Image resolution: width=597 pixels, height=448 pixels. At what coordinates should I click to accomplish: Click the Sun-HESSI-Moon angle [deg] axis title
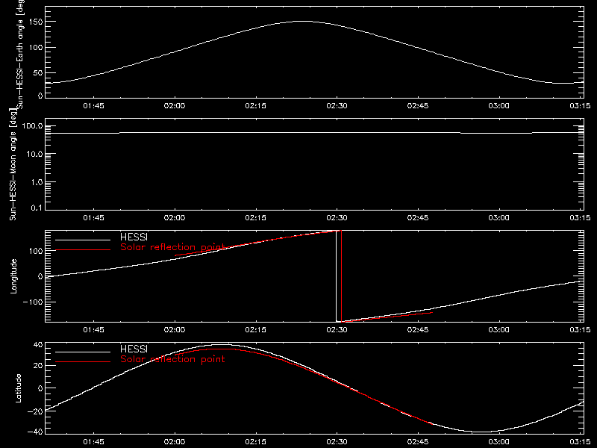point(13,164)
